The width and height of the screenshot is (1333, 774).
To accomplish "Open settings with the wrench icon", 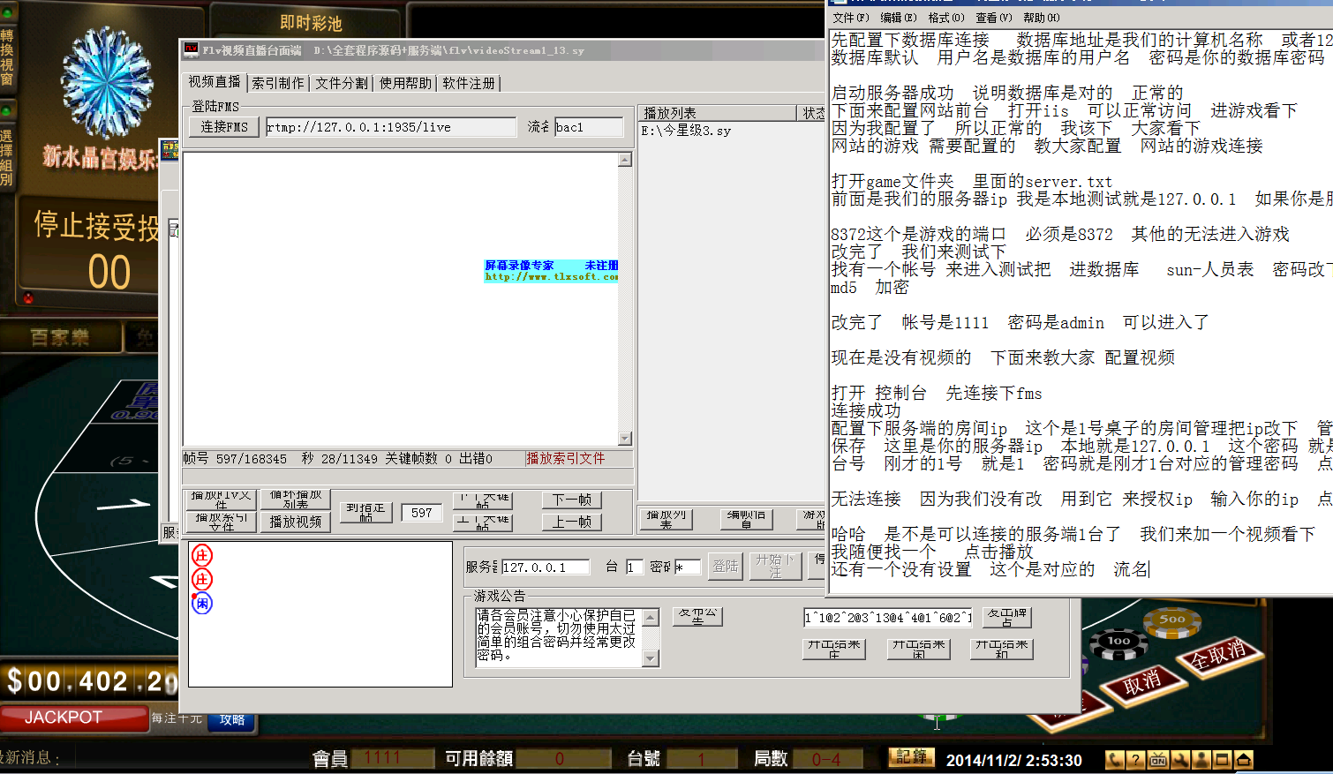I will pyautogui.click(x=1179, y=759).
